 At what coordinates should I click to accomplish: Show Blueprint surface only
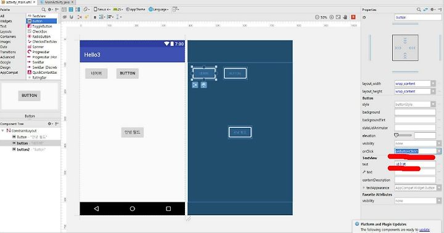[71, 9]
